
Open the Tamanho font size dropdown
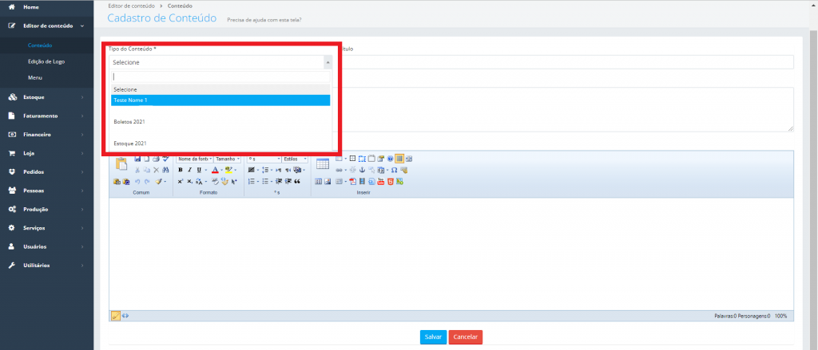pos(228,159)
